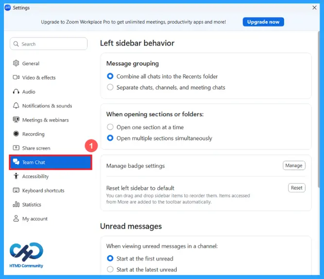Click the Reset left sidebar to default label
The height and width of the screenshot is (279, 324).
[x=140, y=188]
